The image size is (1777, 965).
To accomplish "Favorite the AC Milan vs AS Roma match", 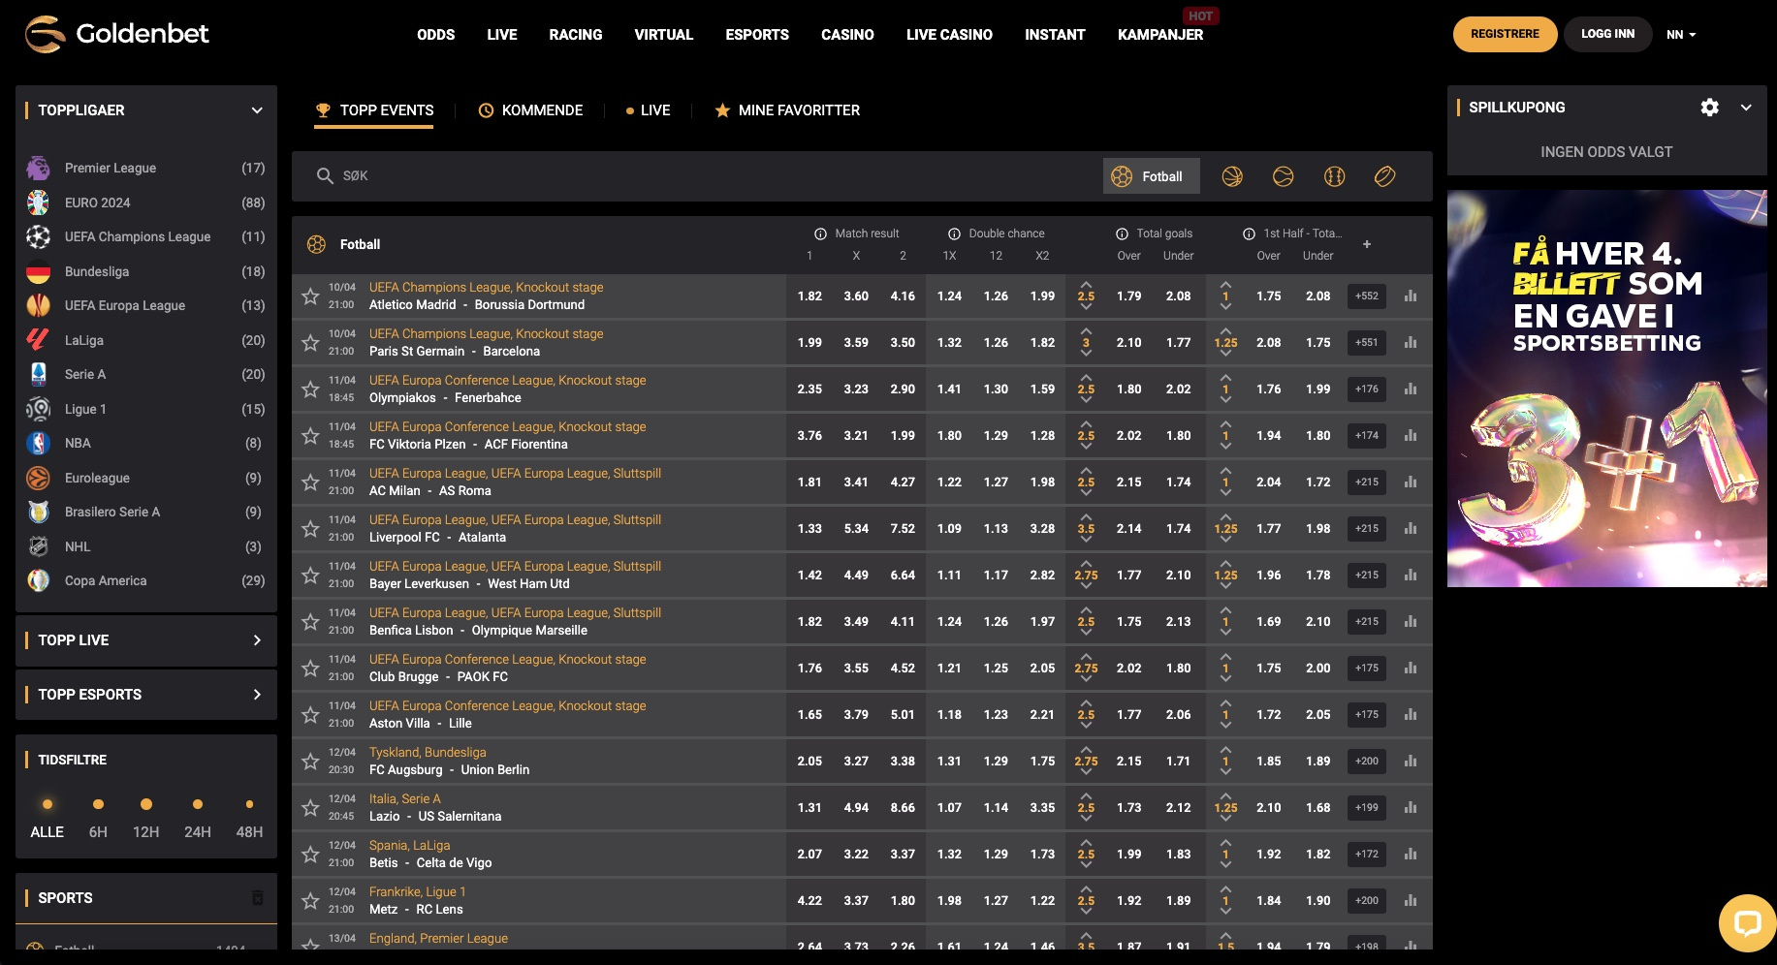I will [x=310, y=482].
